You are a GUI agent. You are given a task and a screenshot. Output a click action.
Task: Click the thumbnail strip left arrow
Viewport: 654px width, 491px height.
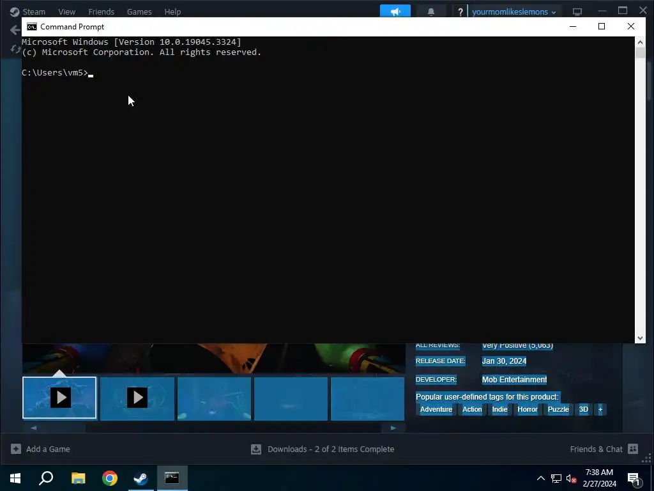34,428
